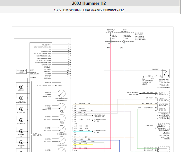
Task: Click the Engine Coolant Temperature gauge symbol
Action: [62, 94]
